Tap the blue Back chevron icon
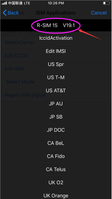 pyautogui.click(x=5, y=13)
